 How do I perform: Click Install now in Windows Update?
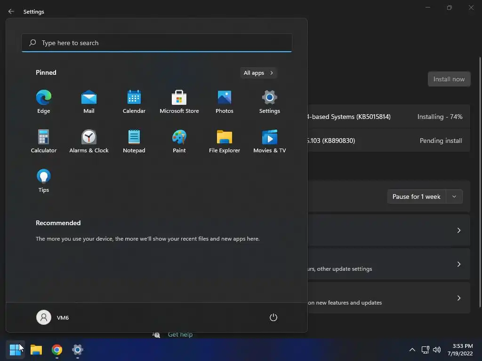pos(449,79)
